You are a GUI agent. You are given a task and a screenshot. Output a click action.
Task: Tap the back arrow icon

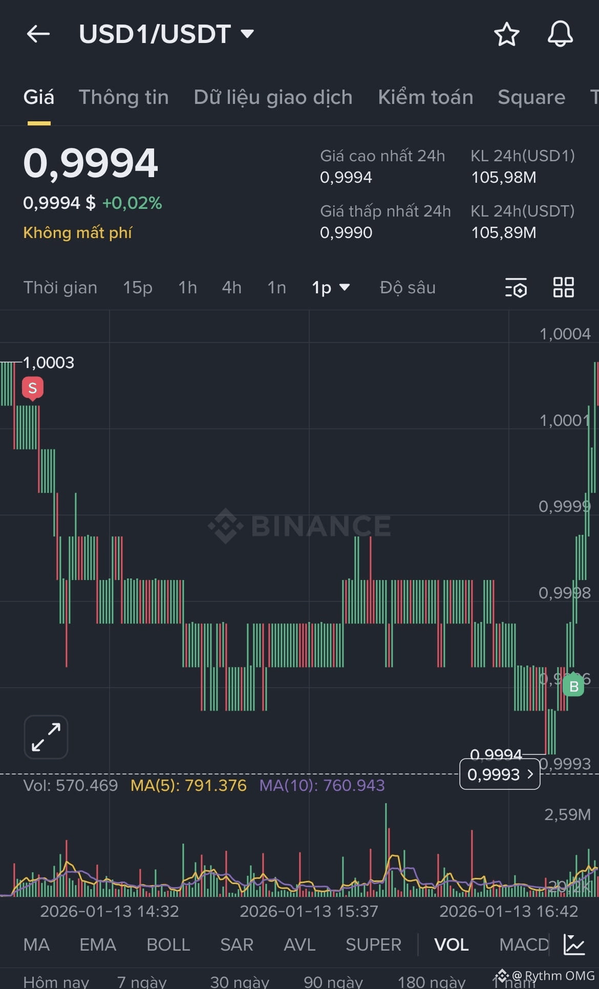38,34
